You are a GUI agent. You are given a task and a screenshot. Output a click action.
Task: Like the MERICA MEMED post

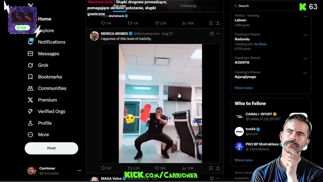[160, 168]
